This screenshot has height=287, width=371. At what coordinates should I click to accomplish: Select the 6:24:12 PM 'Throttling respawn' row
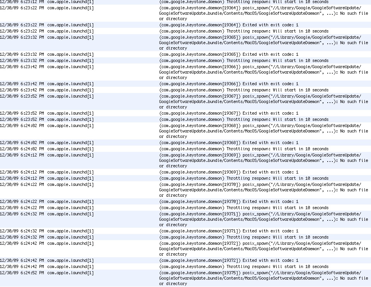(186, 178)
